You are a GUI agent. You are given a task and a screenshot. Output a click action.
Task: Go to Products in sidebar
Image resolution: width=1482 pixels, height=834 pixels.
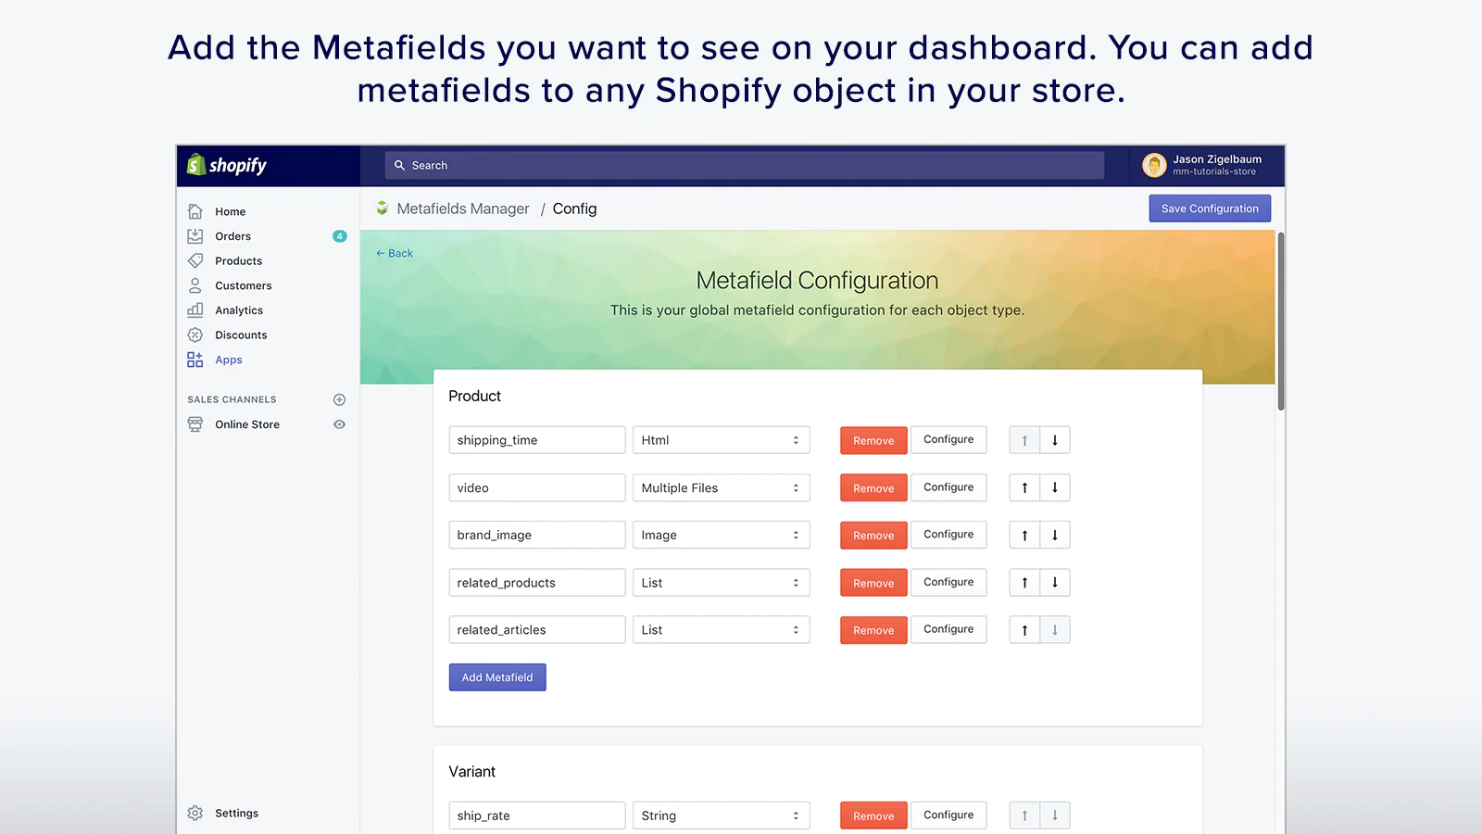pyautogui.click(x=238, y=261)
